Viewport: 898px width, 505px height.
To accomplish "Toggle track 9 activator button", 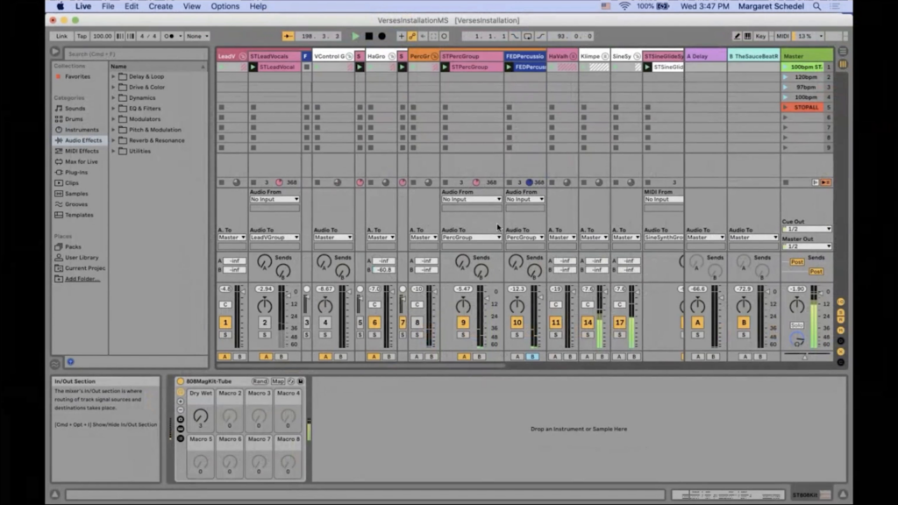I will (463, 323).
